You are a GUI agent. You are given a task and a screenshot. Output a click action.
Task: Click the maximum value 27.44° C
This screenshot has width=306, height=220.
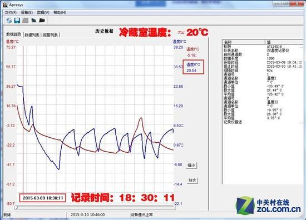point(274,90)
